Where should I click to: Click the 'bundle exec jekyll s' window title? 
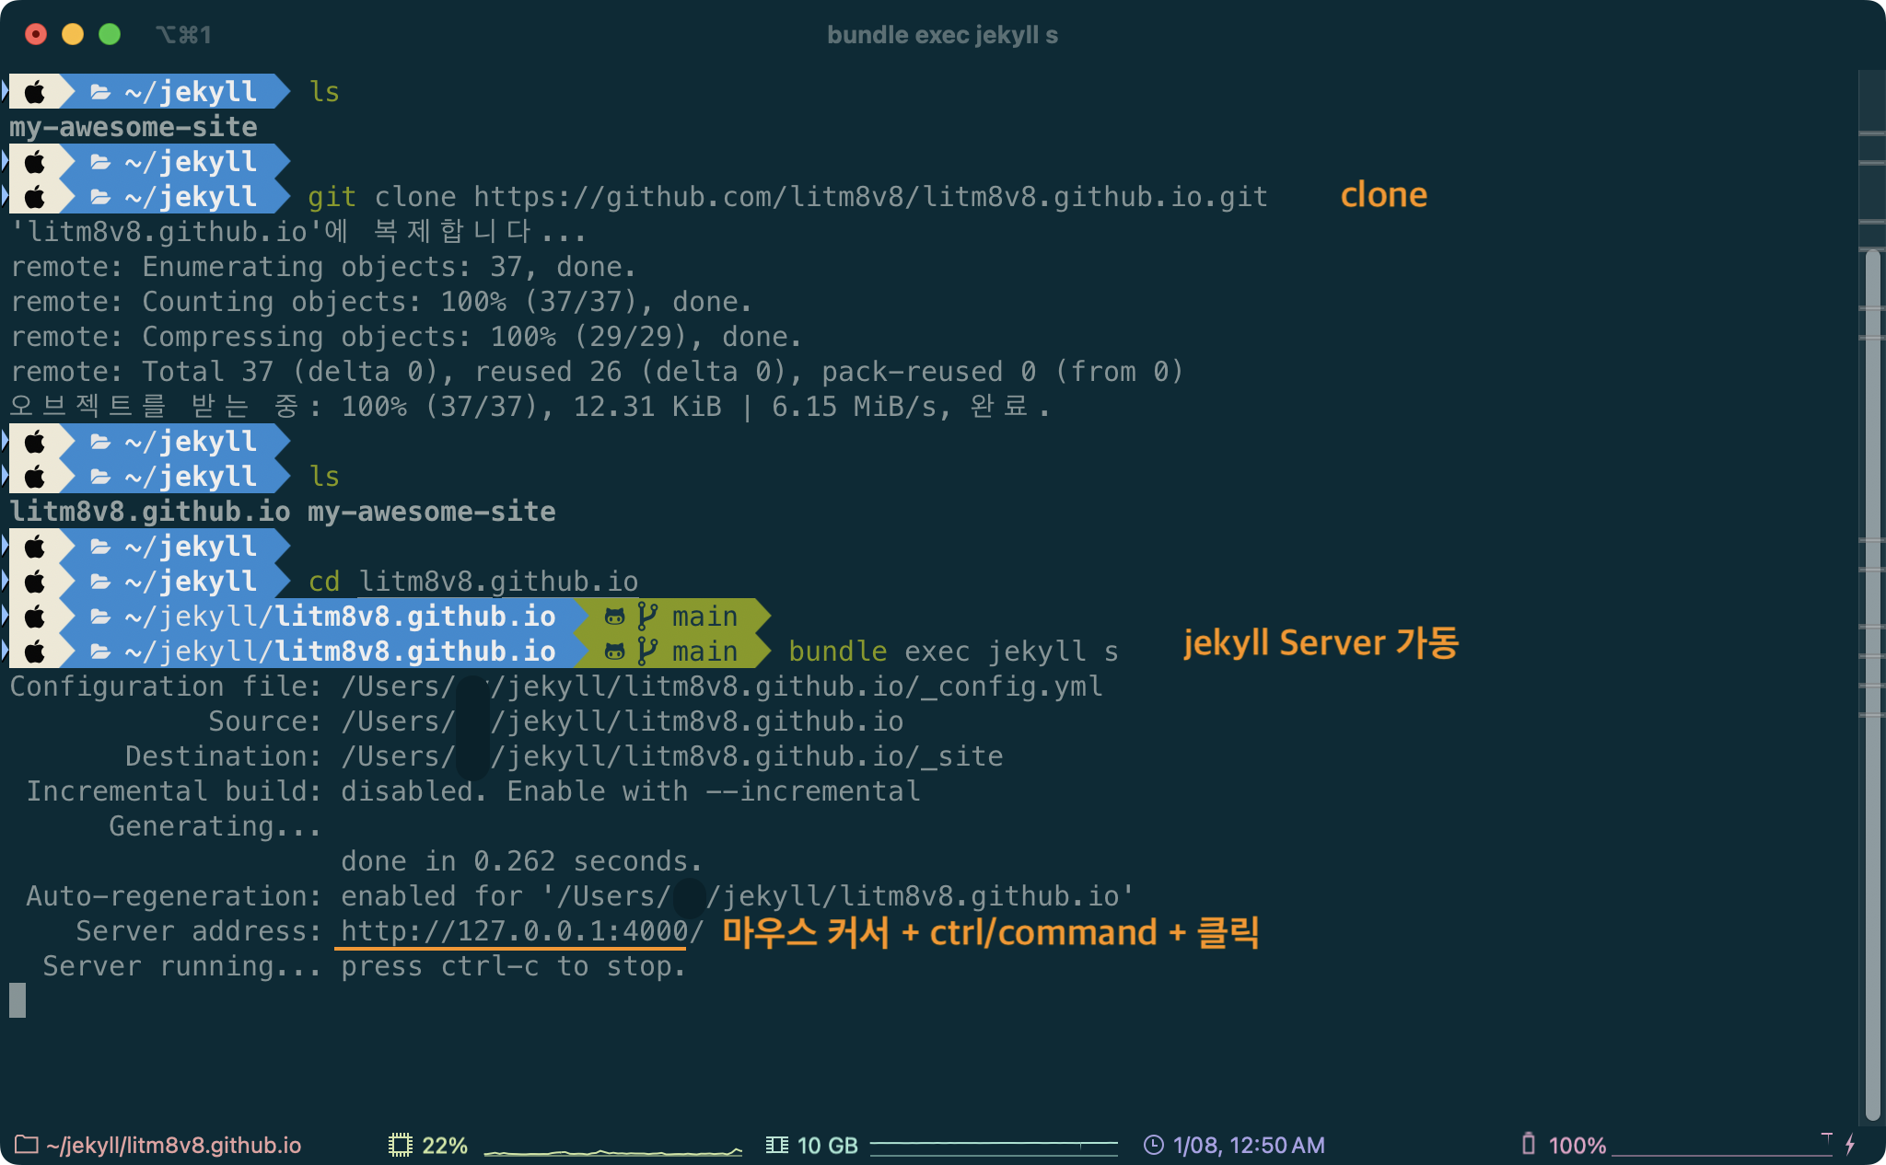click(x=942, y=35)
